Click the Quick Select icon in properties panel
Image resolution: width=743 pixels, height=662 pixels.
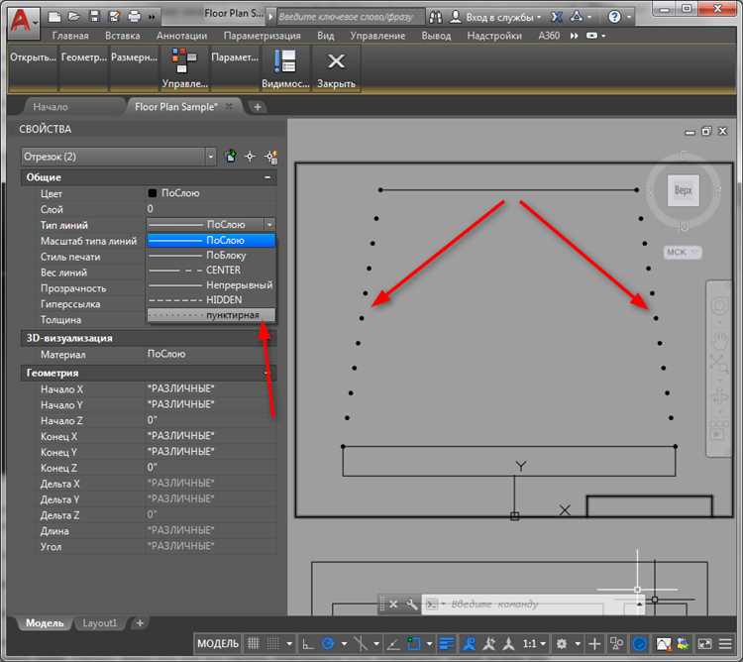270,157
